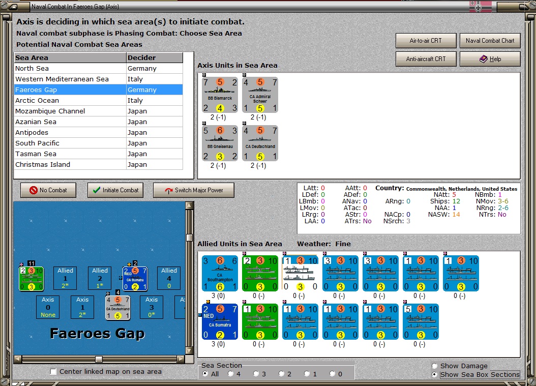Click the map's horizontal scrollbar thumb
Viewport: 536px width, 386px height.
coord(99,359)
